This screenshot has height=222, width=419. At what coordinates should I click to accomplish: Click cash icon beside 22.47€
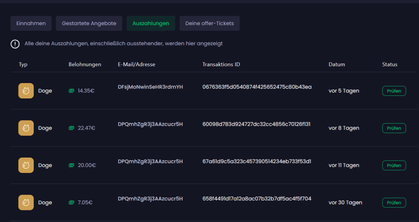click(x=71, y=128)
